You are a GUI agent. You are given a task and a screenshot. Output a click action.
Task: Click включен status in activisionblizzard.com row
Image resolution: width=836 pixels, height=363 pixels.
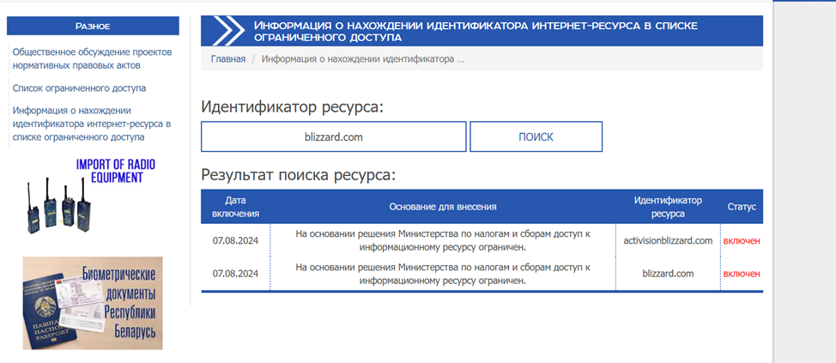742,241
